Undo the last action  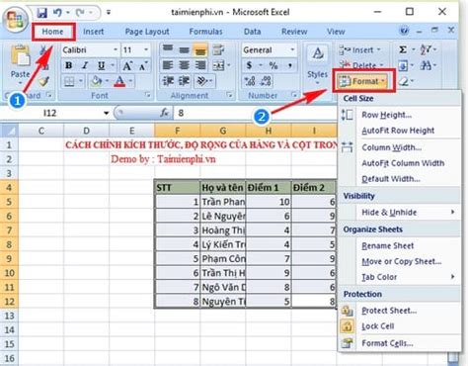[57, 13]
